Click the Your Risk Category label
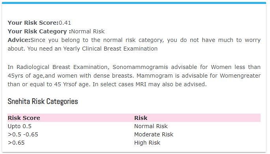 coord(39,31)
